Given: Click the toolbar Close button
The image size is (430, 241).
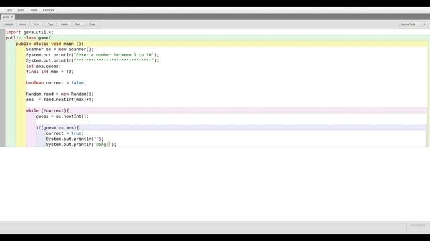Looking at the screenshot, I should [x=92, y=25].
